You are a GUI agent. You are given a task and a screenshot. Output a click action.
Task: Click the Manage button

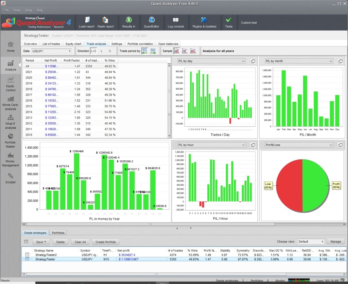335,242
